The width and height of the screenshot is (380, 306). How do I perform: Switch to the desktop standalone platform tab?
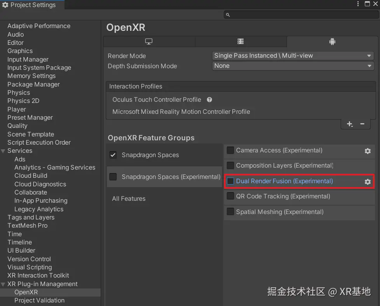click(149, 42)
